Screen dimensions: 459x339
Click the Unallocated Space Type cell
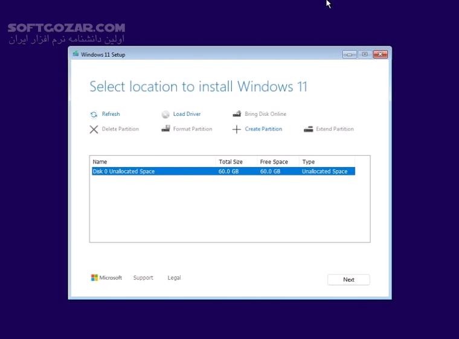pos(325,171)
